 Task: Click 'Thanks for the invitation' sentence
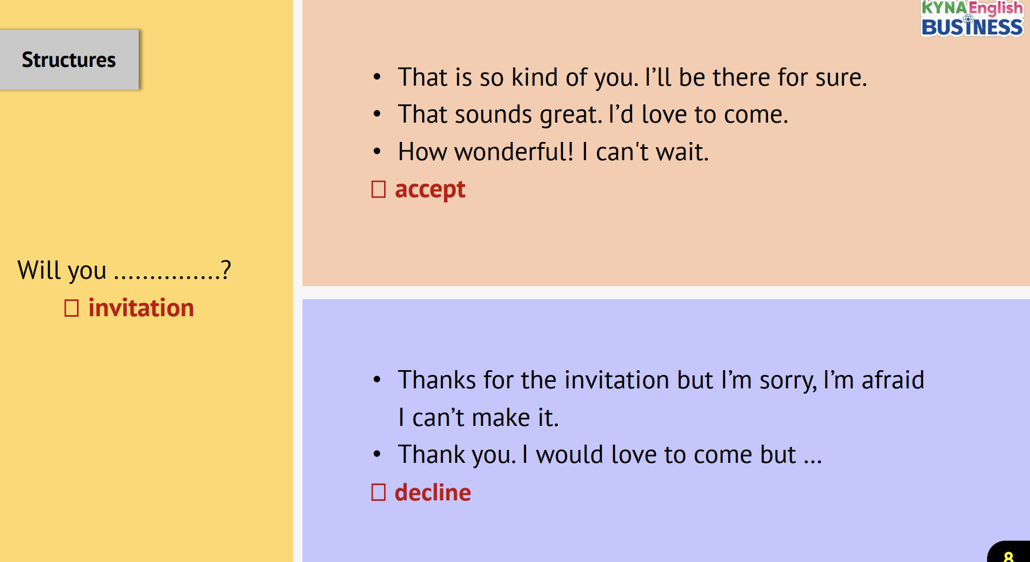pyautogui.click(x=661, y=380)
